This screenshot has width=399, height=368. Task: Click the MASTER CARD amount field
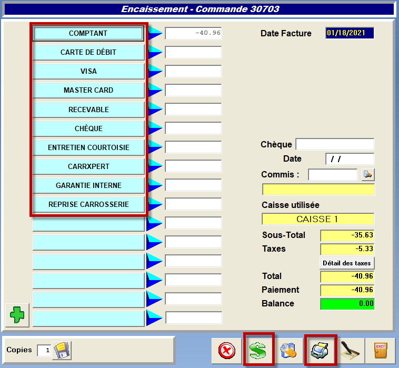click(193, 90)
